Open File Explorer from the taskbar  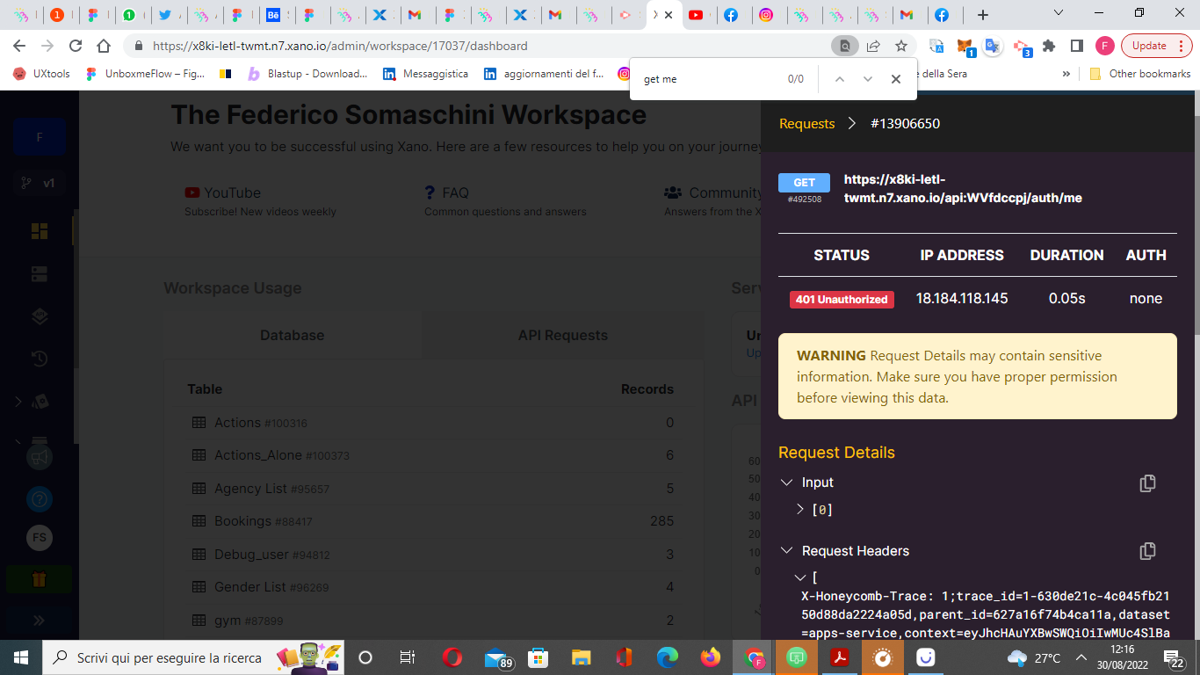click(582, 657)
